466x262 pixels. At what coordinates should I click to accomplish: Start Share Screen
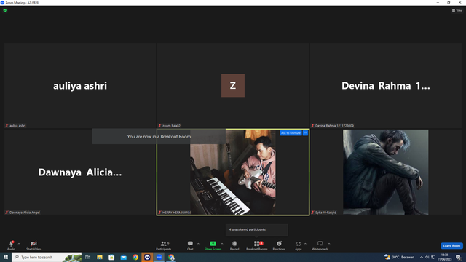[213, 245]
